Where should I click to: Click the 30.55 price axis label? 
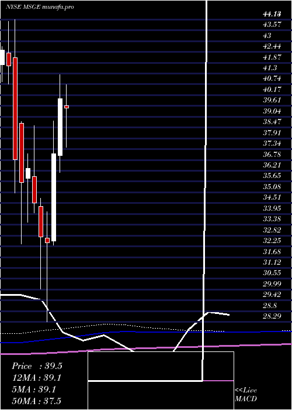tap(272, 273)
